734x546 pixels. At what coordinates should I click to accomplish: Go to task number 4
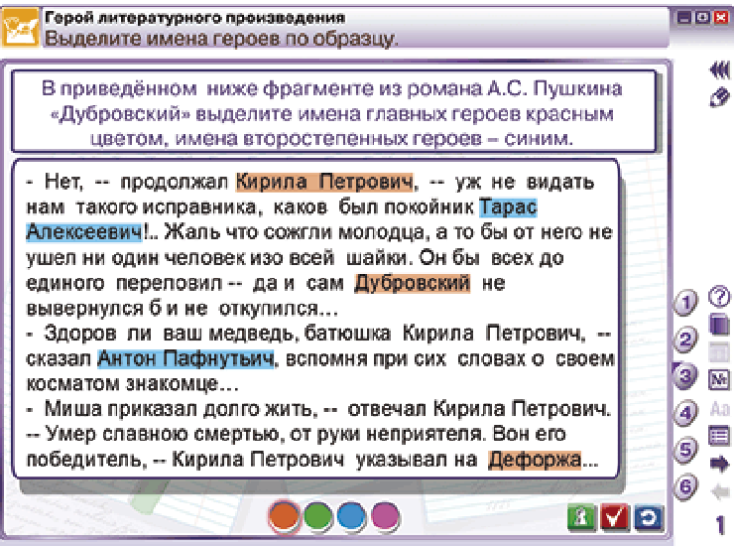pyautogui.click(x=685, y=413)
